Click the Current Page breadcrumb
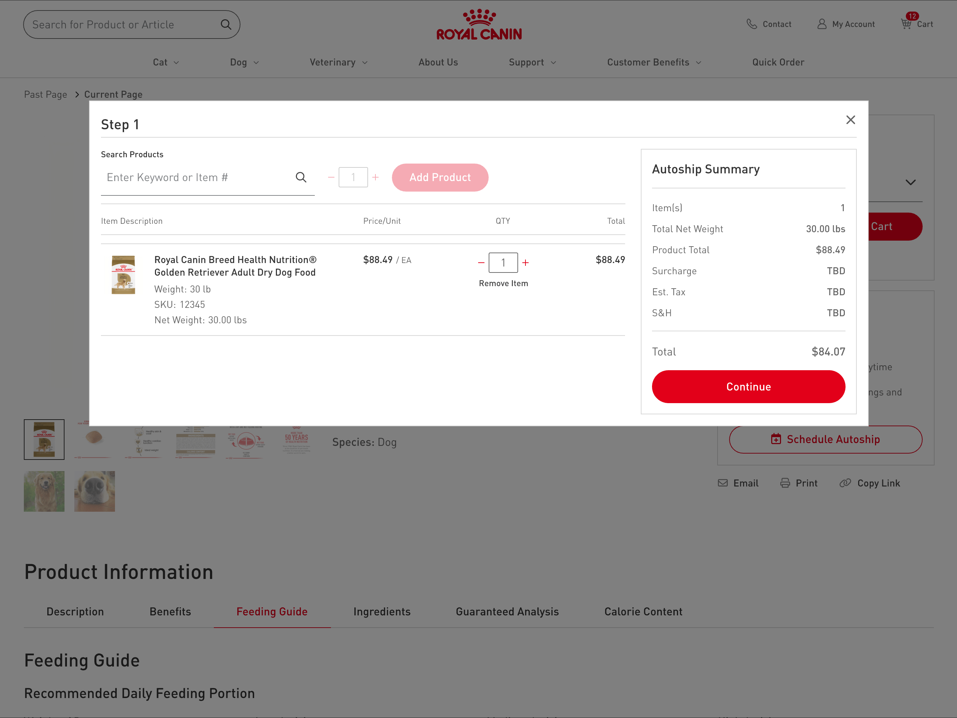The height and width of the screenshot is (718, 957). pyautogui.click(x=113, y=94)
